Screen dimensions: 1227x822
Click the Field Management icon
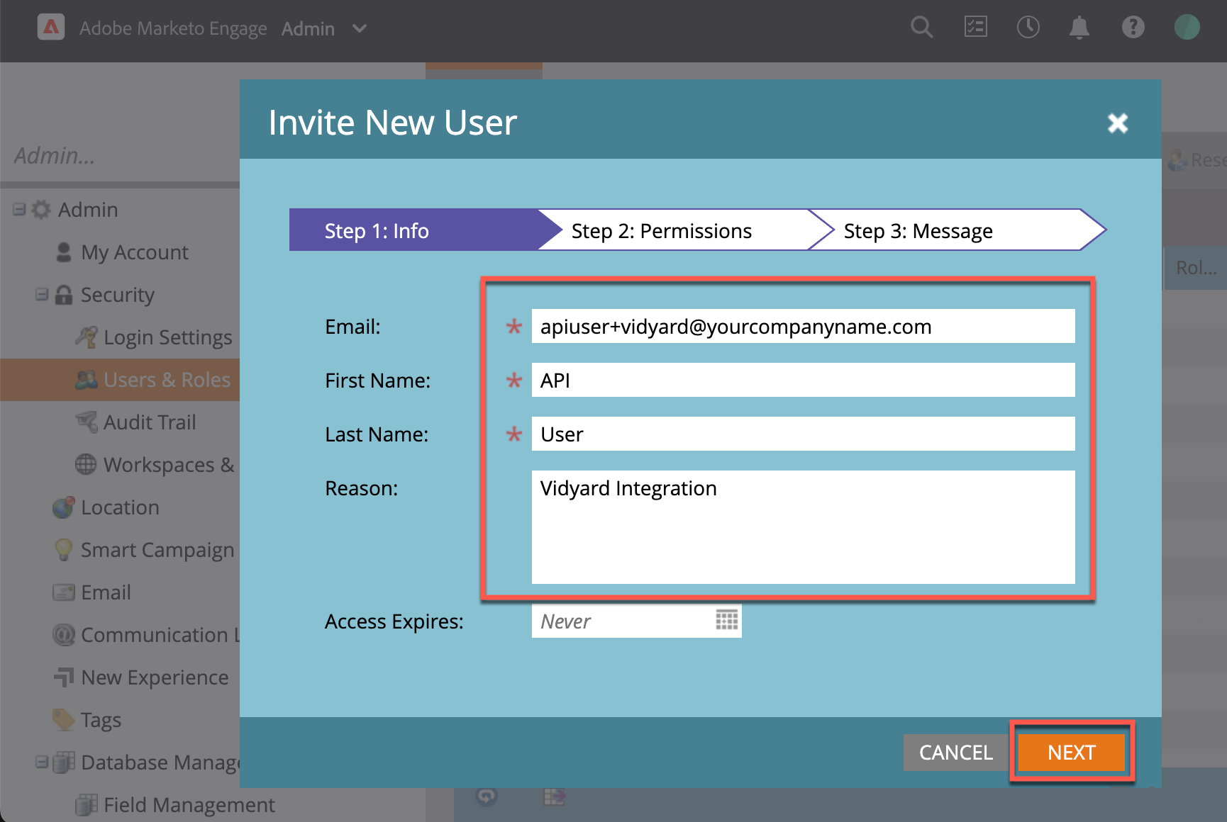(x=87, y=805)
